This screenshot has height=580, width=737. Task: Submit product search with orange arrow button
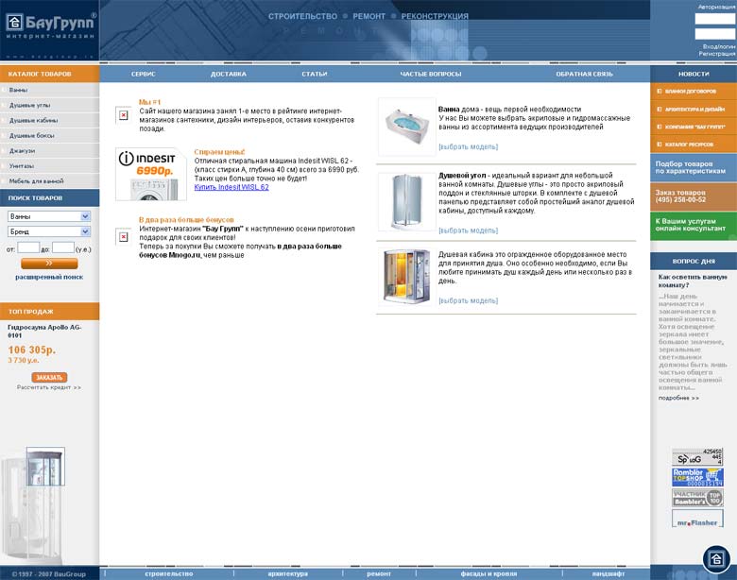click(x=49, y=264)
